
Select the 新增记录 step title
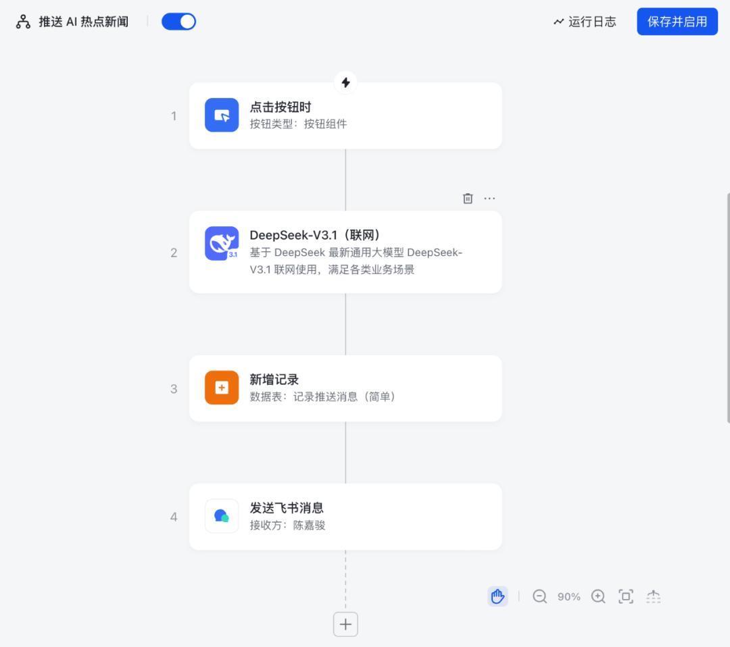(274, 380)
